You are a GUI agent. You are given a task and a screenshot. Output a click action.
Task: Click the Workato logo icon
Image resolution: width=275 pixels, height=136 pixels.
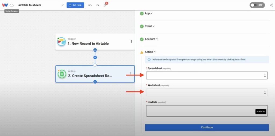pos(5,5)
